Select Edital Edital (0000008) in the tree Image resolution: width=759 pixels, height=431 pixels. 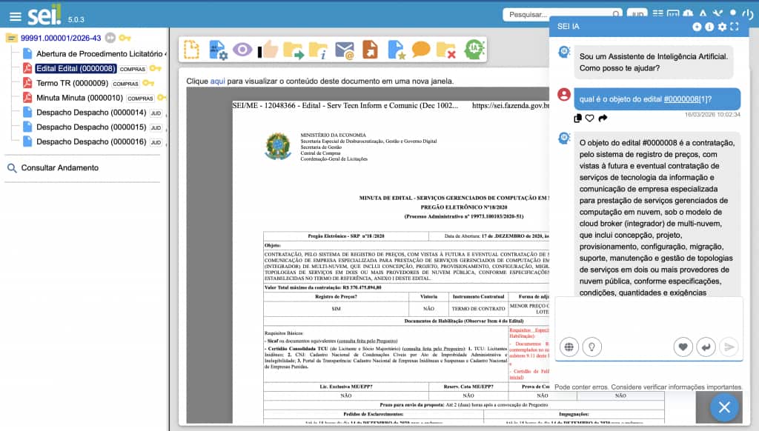click(x=76, y=69)
